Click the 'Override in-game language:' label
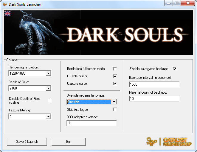 coord(86,95)
